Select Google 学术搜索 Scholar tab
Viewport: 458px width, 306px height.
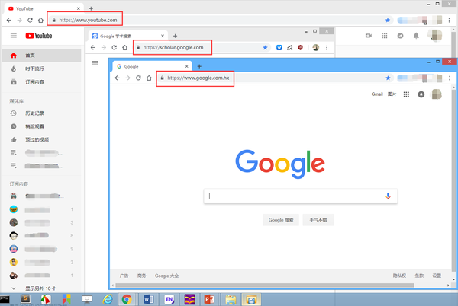point(128,36)
